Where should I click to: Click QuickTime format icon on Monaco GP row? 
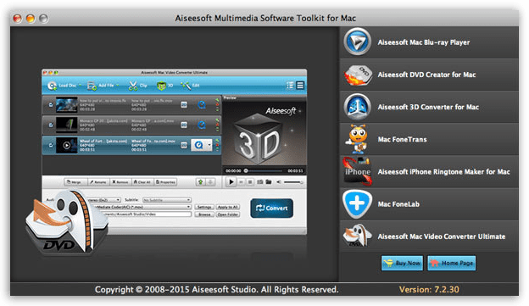[x=202, y=125]
